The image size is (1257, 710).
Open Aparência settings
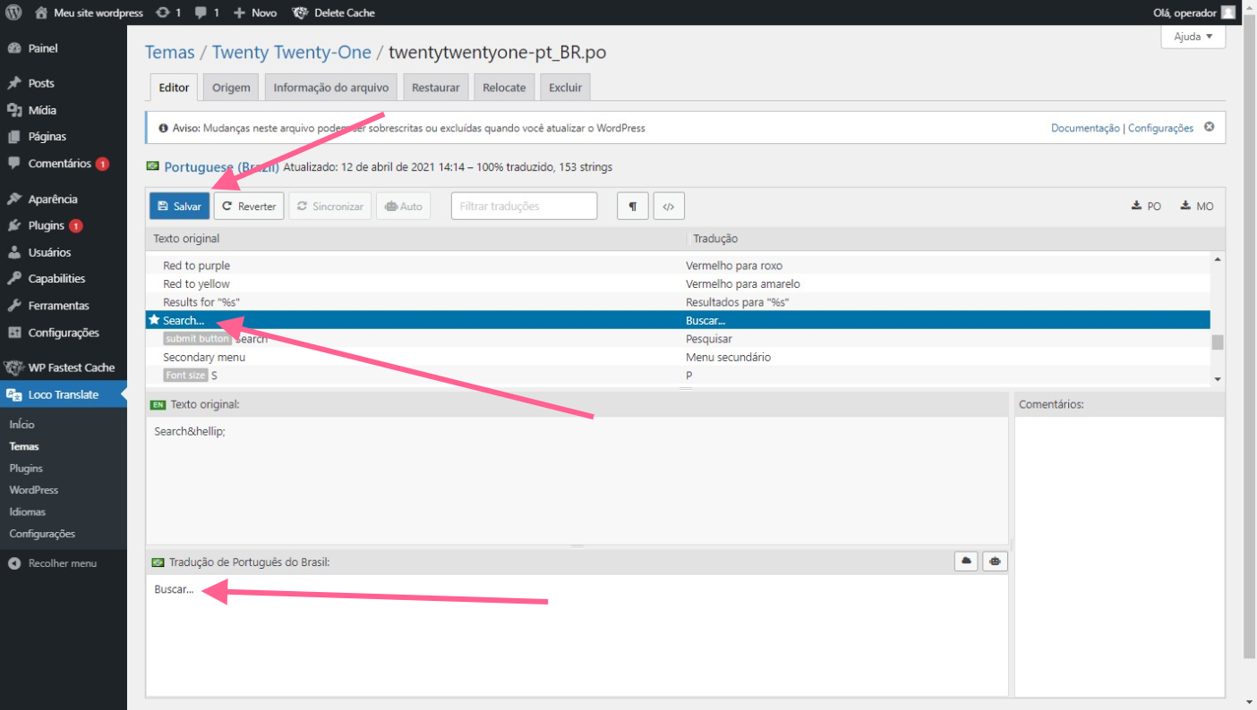[64, 199]
